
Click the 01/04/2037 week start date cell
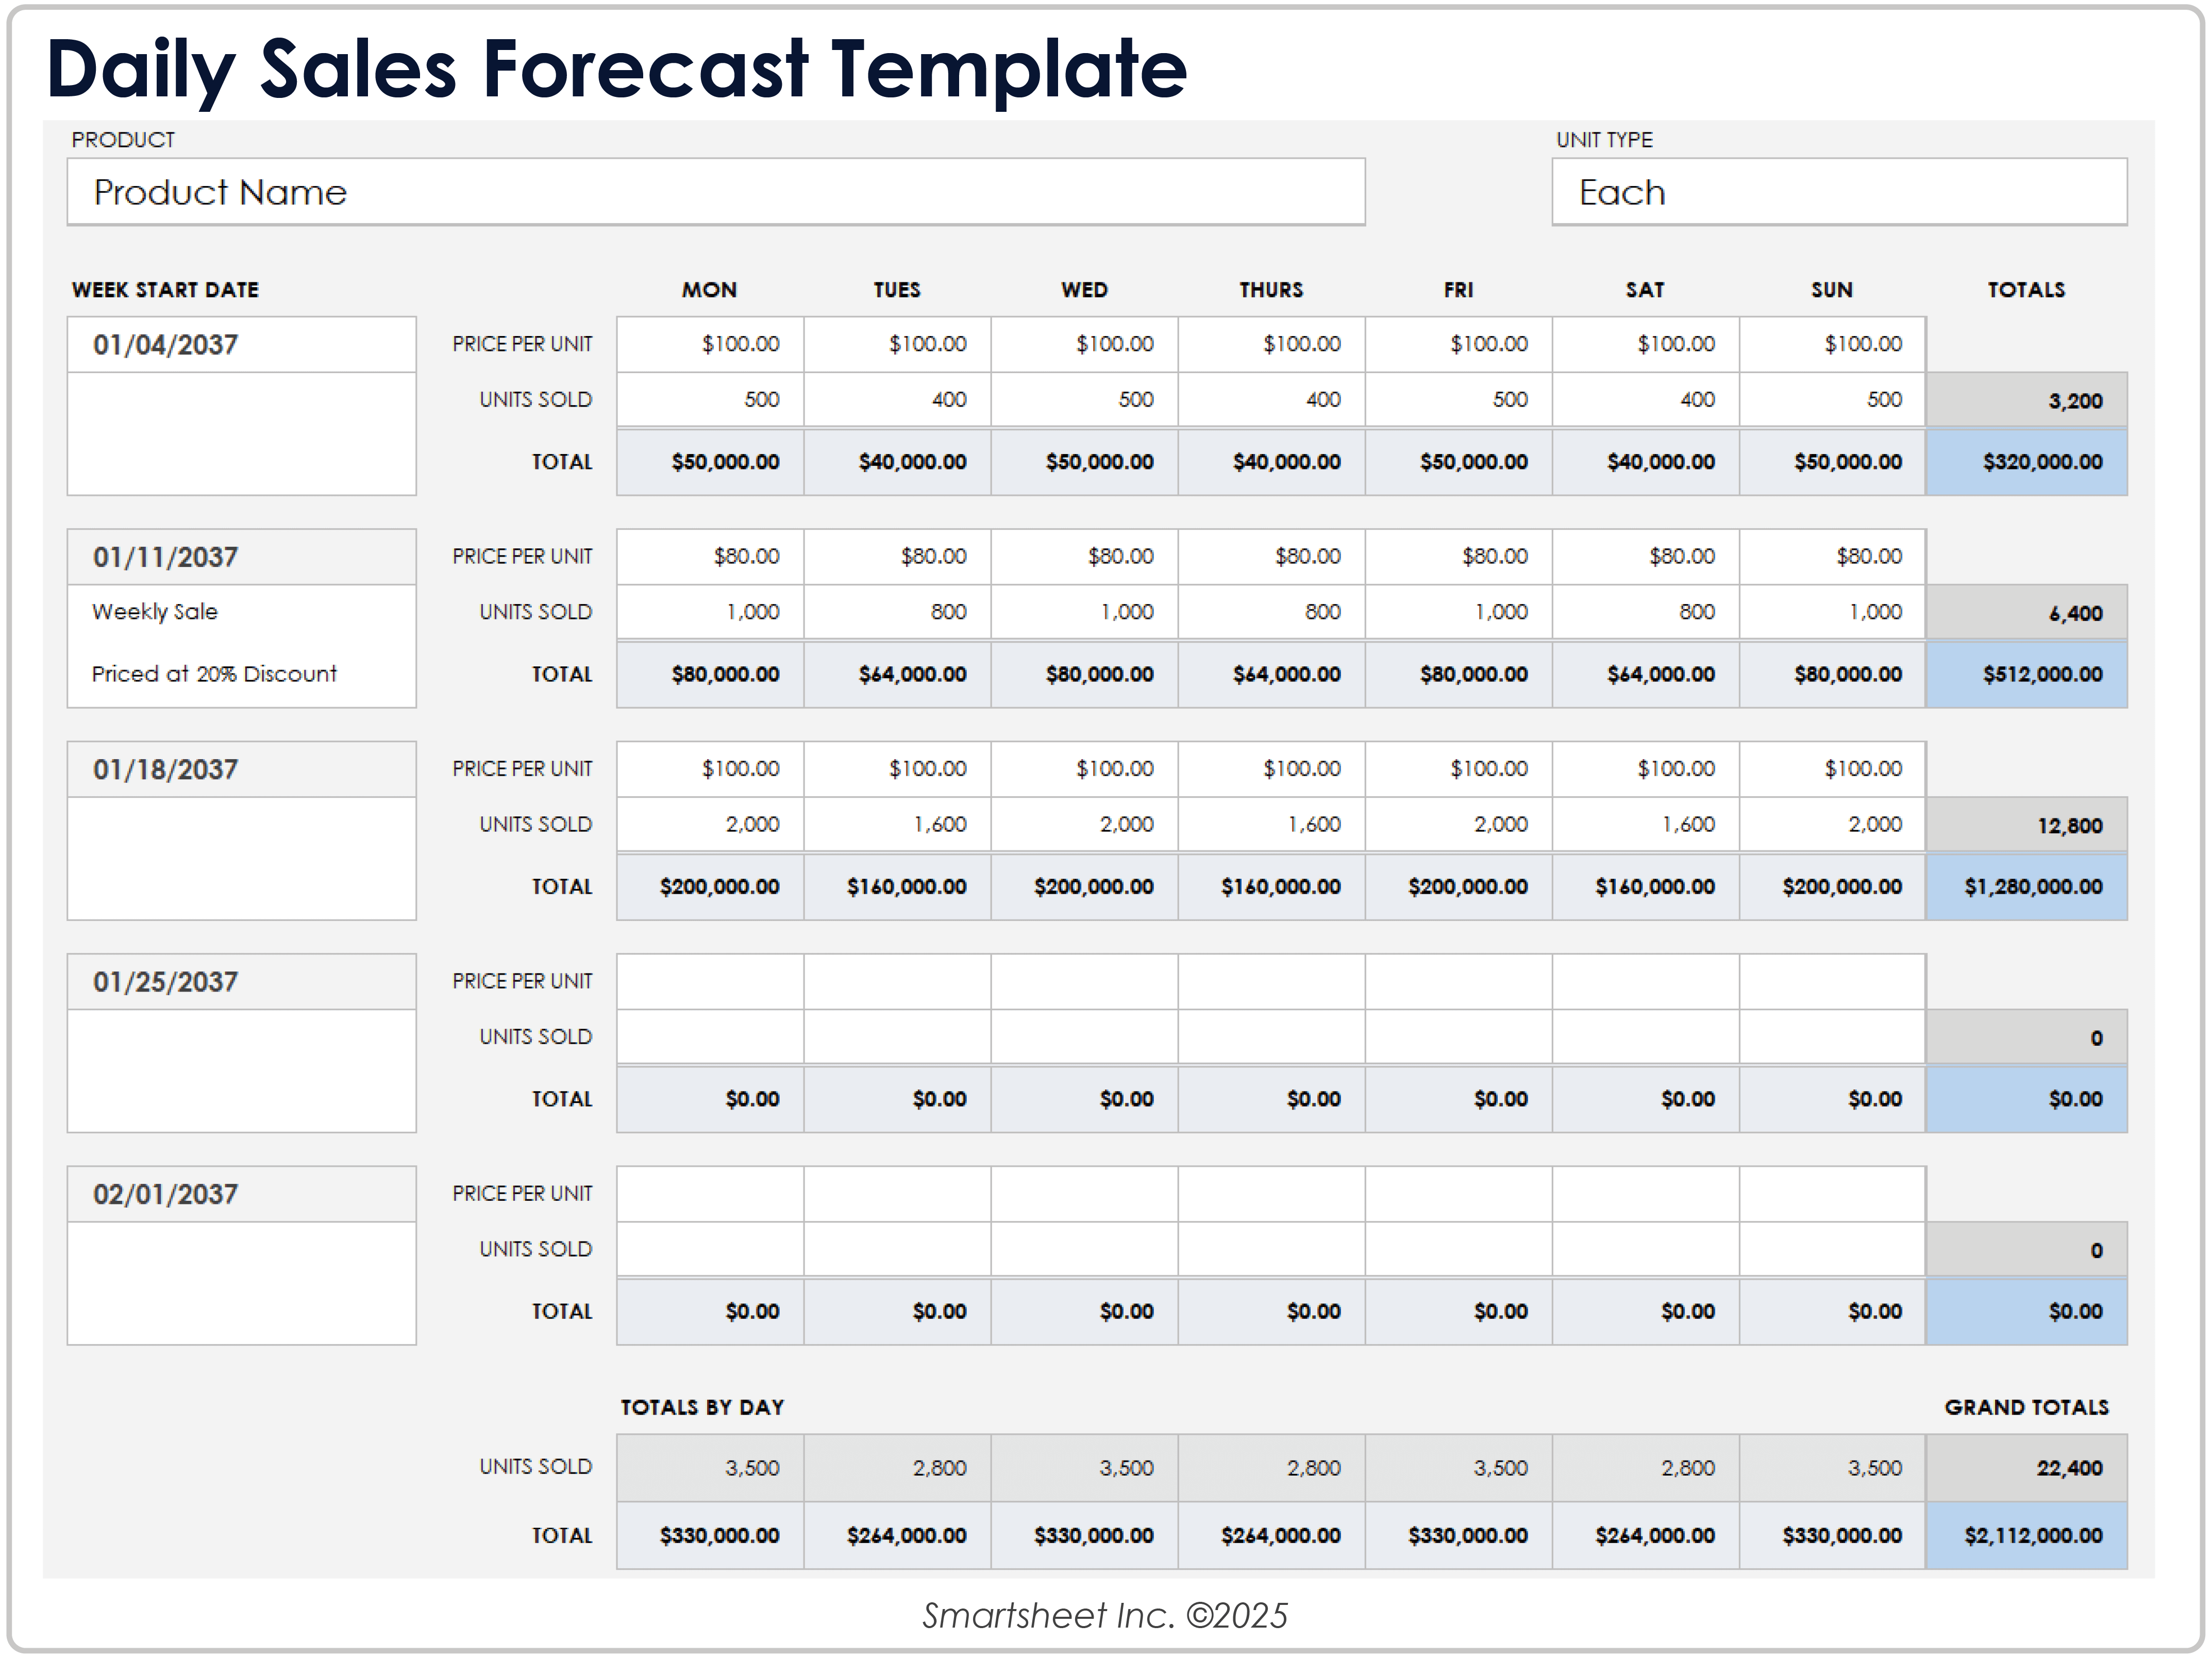[x=241, y=345]
